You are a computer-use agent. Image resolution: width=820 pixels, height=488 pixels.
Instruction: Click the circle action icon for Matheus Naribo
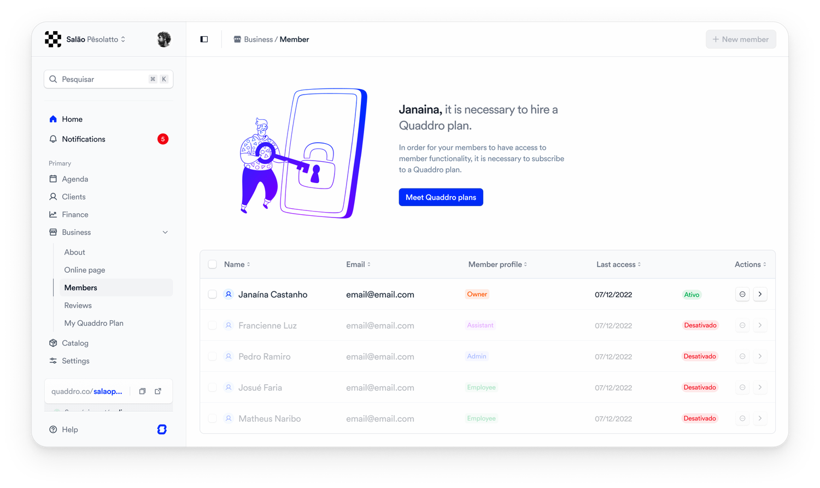[x=742, y=419]
